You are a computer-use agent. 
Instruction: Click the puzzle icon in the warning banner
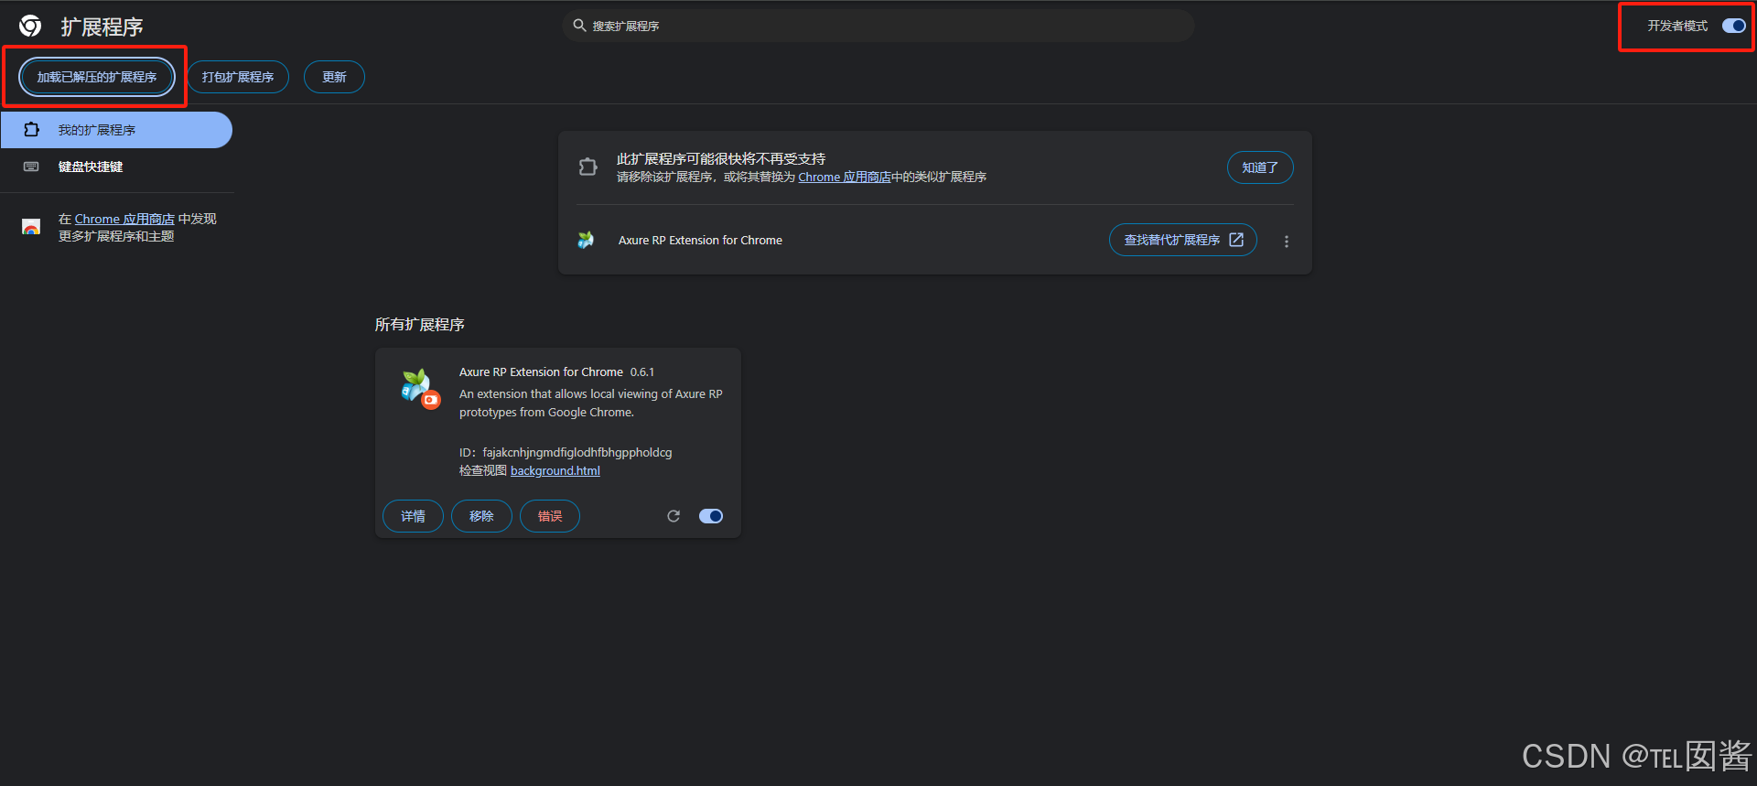point(587,167)
